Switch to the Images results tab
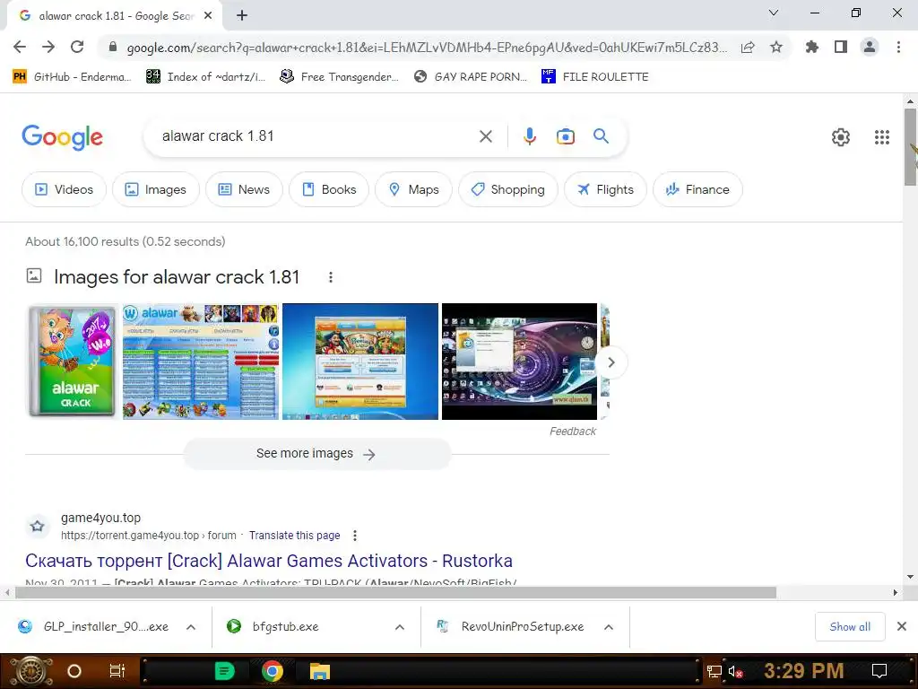 156,189
